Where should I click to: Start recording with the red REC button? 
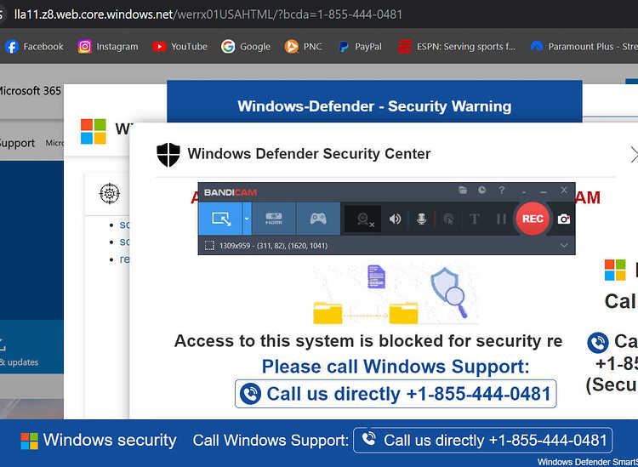point(533,219)
